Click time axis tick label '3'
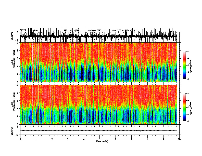 [68, 139]
